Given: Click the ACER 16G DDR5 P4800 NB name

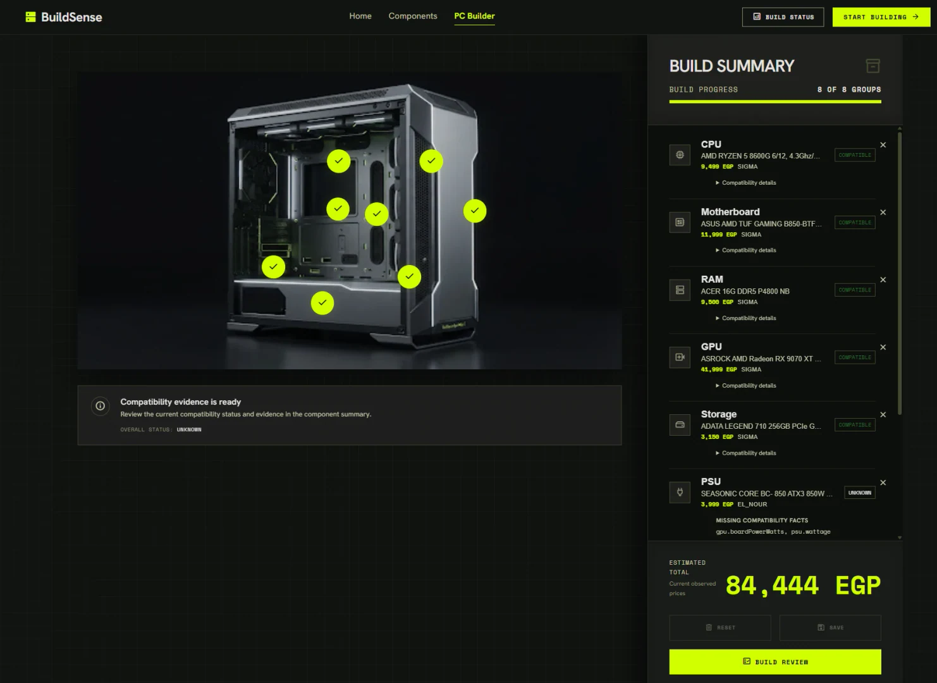Looking at the screenshot, I should click(745, 292).
